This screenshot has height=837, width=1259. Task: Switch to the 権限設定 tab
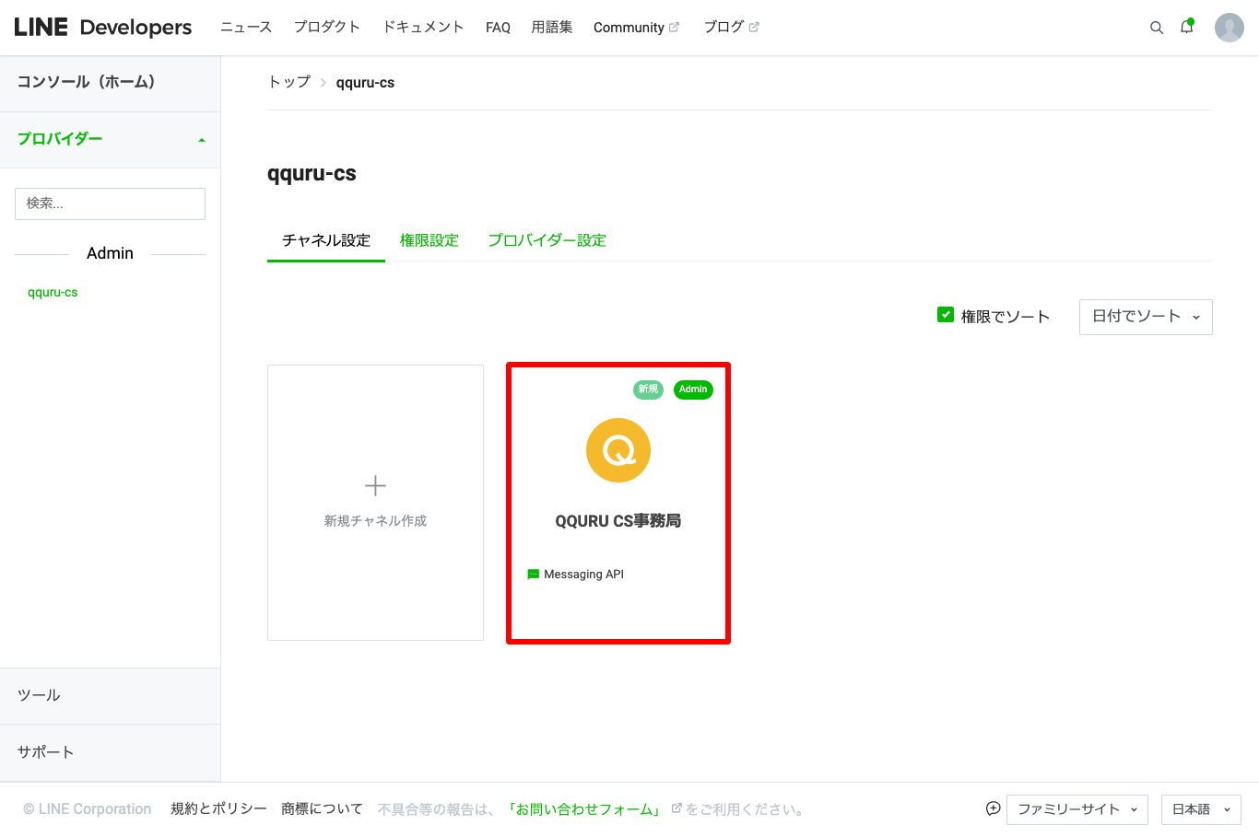coord(429,240)
